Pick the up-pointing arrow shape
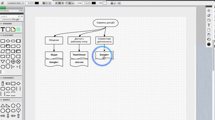Viewport: 215px width, 120px height. 18,116
